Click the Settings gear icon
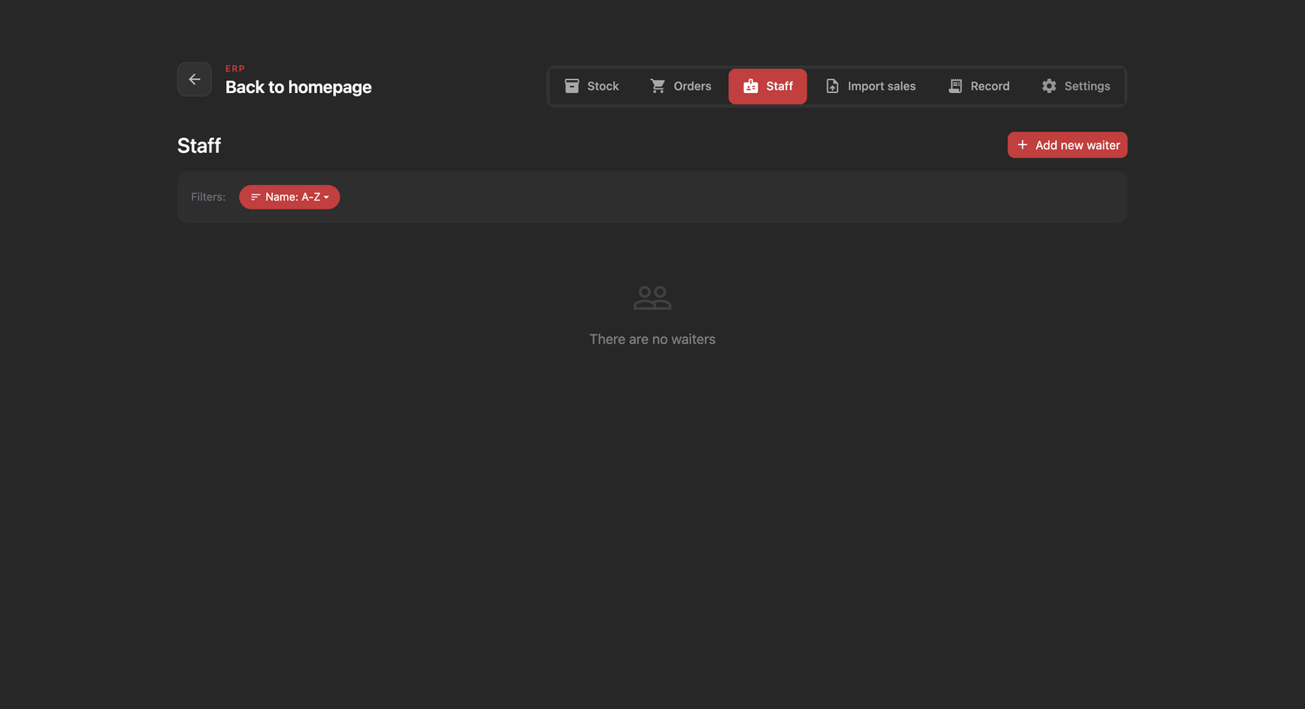 (1049, 86)
